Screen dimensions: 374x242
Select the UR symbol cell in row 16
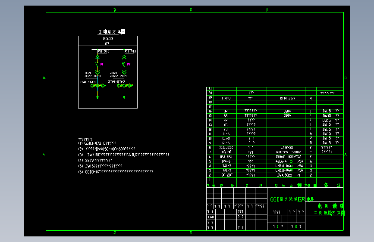pyautogui.click(x=226, y=111)
